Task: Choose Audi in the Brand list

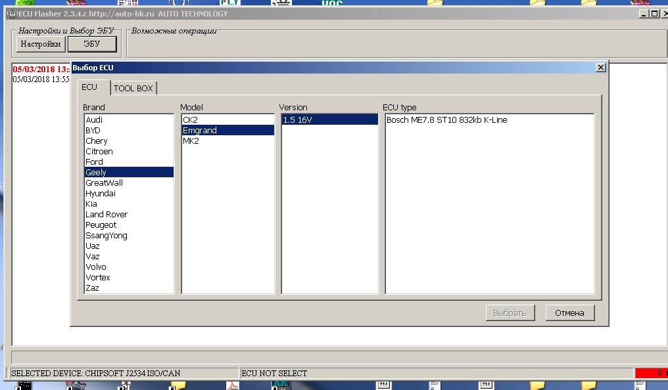Action: tap(129, 120)
